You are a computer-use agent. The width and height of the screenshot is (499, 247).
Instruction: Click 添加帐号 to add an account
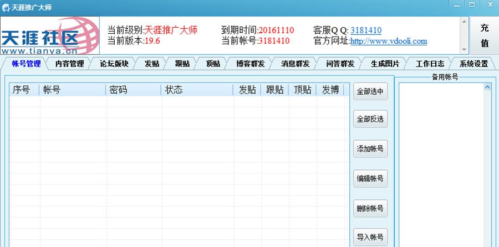(x=370, y=149)
